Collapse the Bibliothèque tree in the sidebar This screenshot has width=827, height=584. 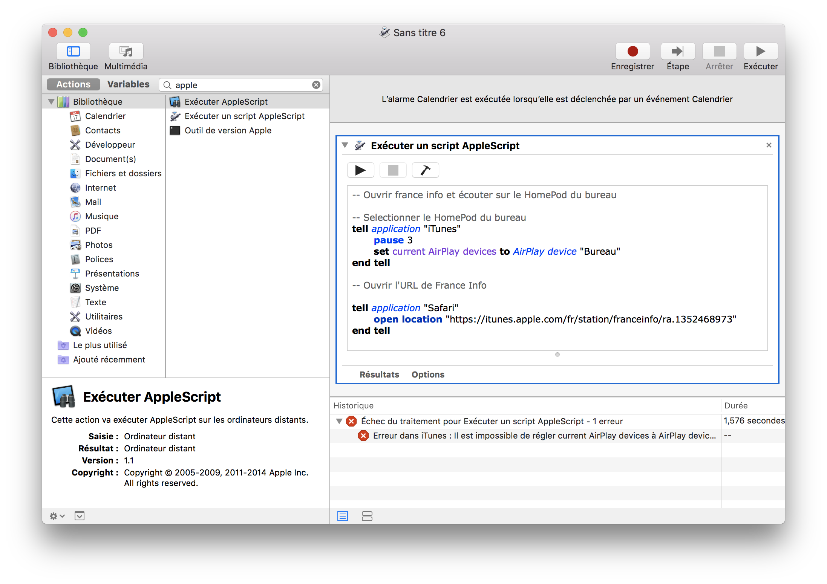click(52, 101)
